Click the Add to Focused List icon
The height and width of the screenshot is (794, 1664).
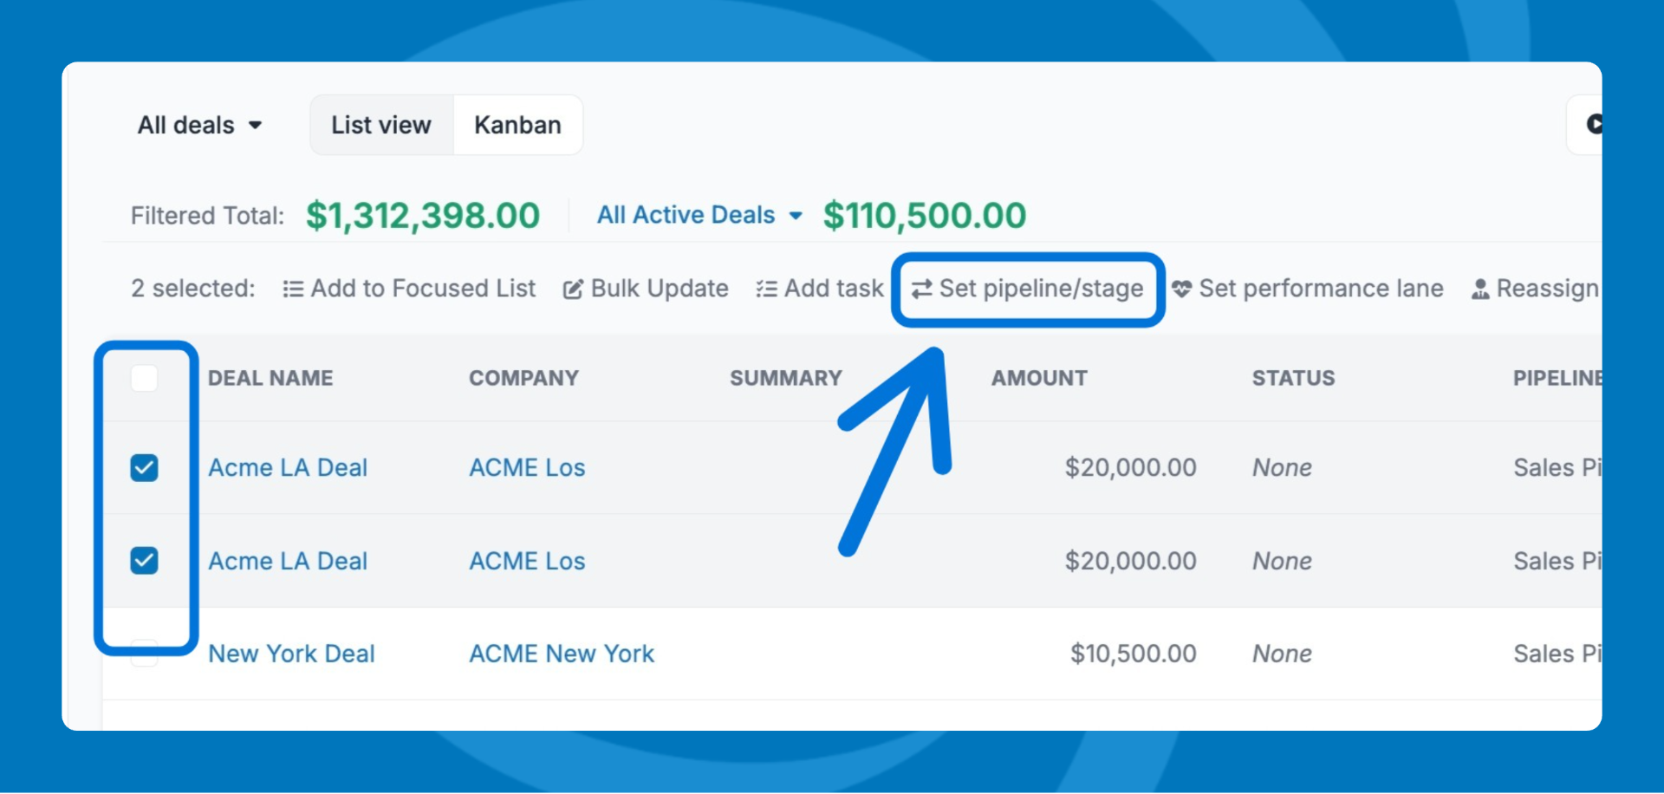(293, 290)
